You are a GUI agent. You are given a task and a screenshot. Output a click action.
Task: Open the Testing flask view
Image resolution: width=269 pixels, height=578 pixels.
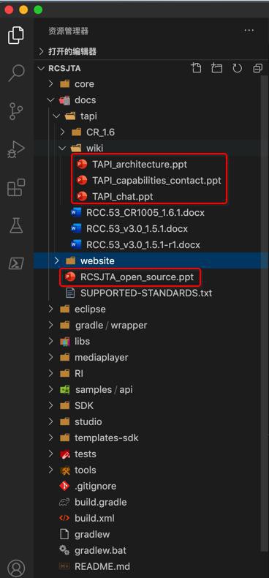pyautogui.click(x=16, y=225)
